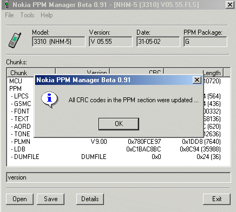Select the FONT chunk row
Screen dimensions: 236x212
[x=20, y=111]
